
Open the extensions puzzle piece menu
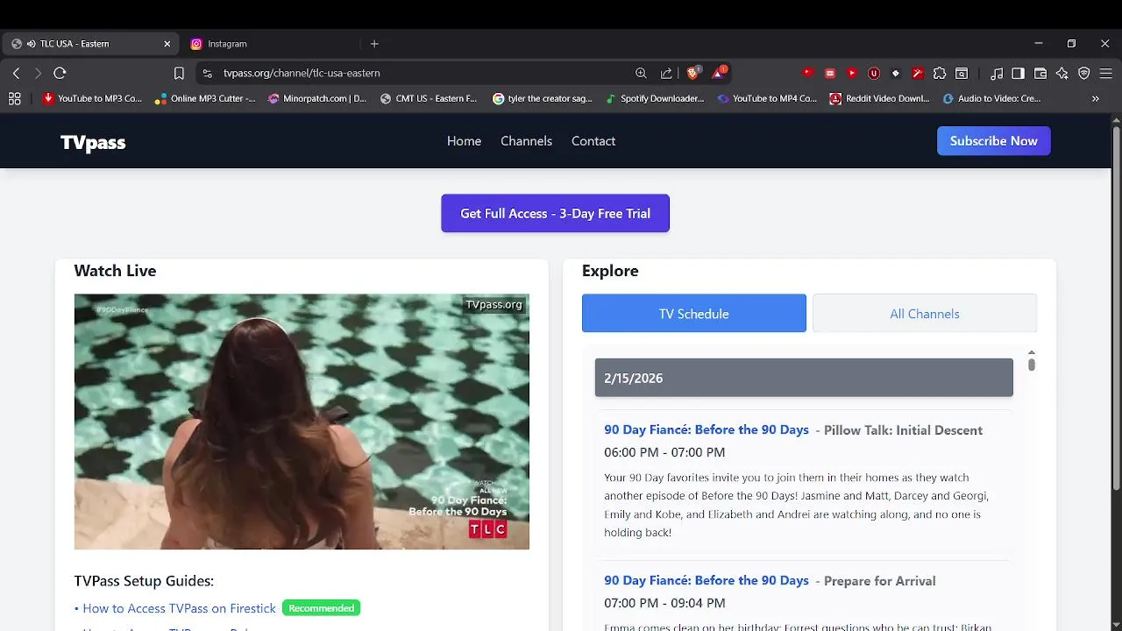click(x=940, y=74)
